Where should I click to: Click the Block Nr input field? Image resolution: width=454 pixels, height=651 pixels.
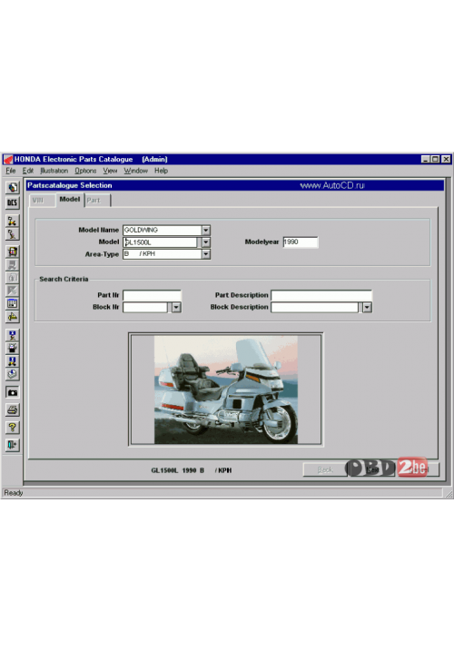tap(145, 307)
